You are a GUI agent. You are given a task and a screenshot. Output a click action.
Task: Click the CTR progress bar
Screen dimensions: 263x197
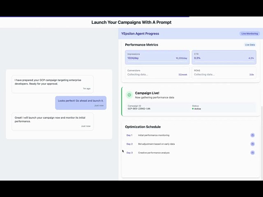tap(224, 62)
